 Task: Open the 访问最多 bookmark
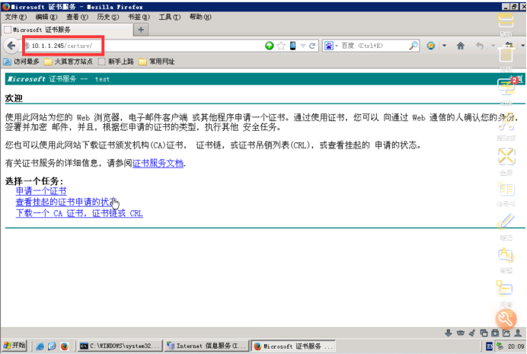tap(21, 62)
